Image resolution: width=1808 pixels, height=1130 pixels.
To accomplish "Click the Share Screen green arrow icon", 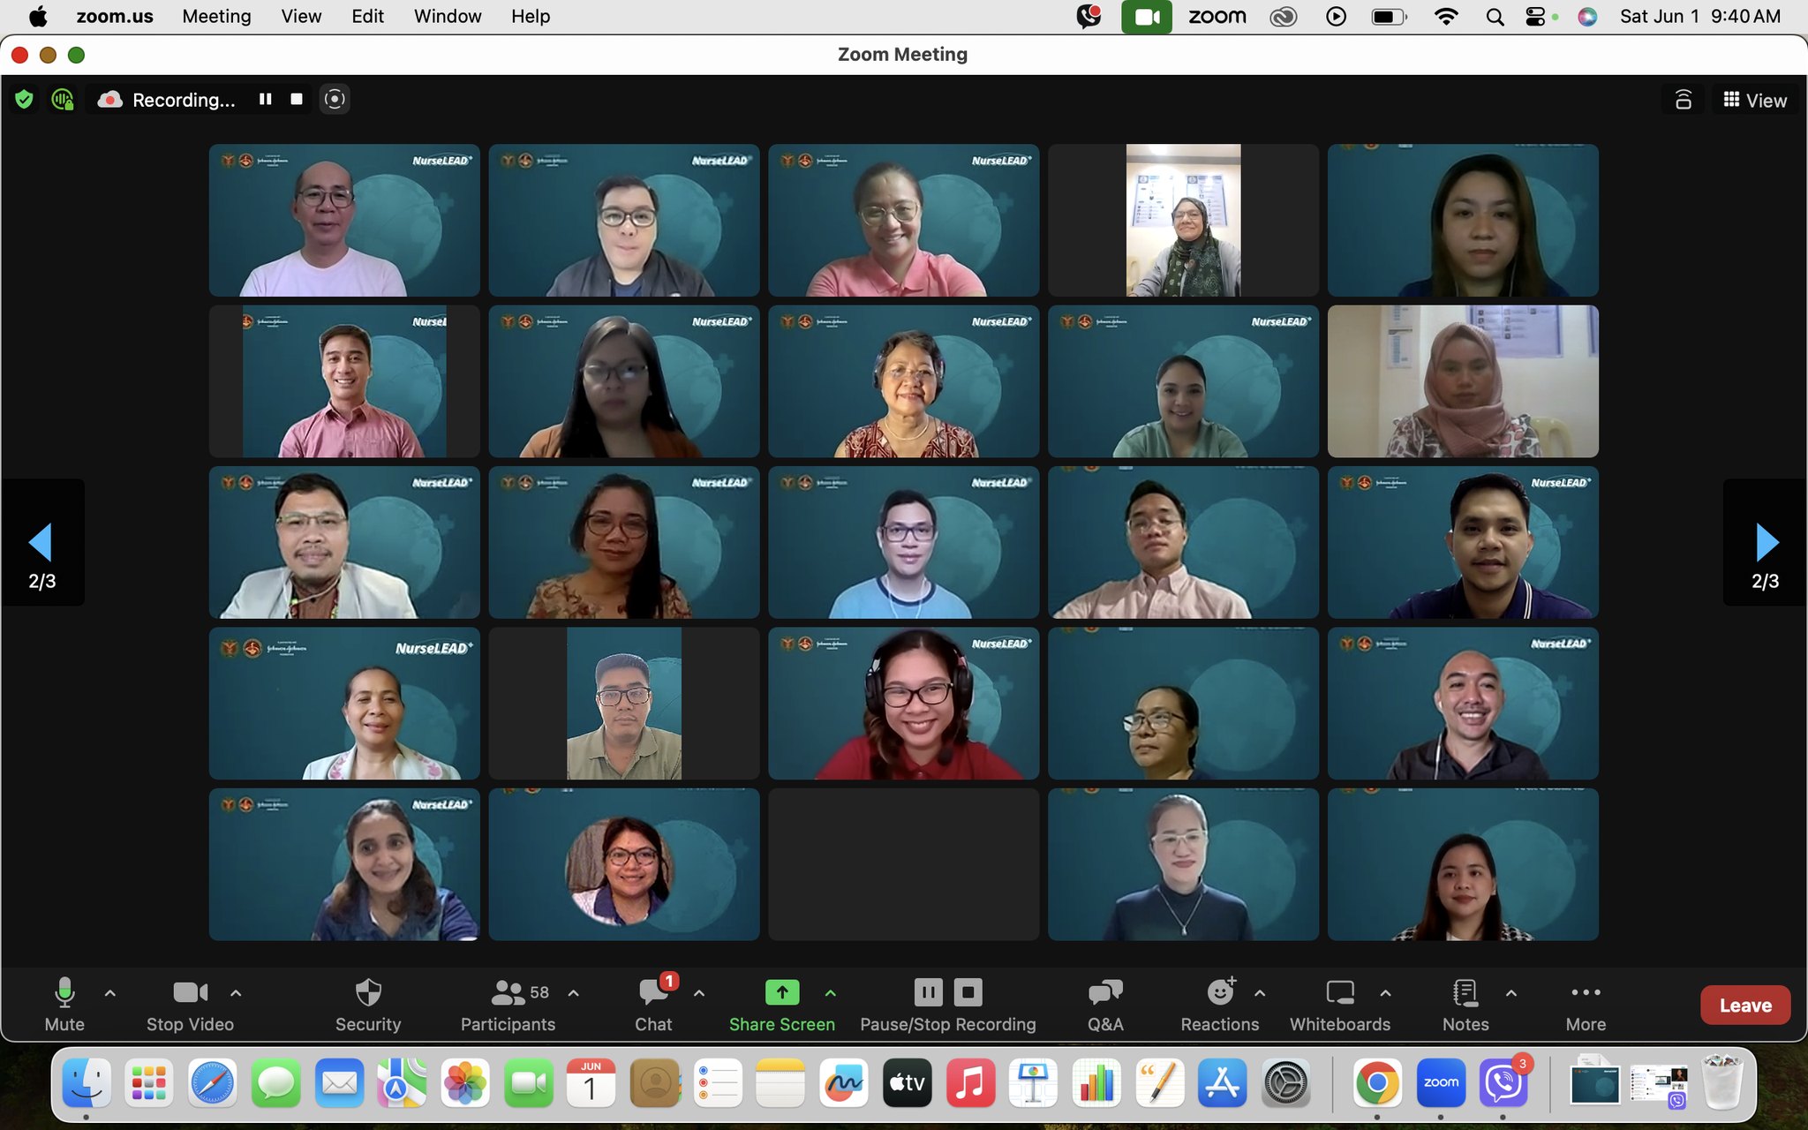I will pyautogui.click(x=781, y=993).
